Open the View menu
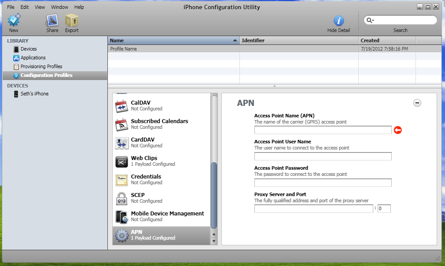The width and height of the screenshot is (445, 266). (x=40, y=7)
